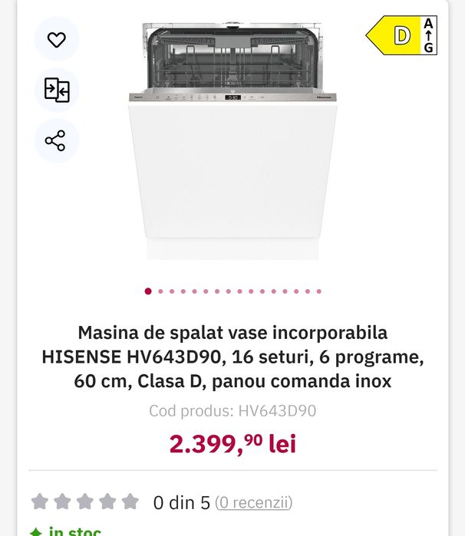Open the energy class D label
The width and height of the screenshot is (465, 536).
403,35
